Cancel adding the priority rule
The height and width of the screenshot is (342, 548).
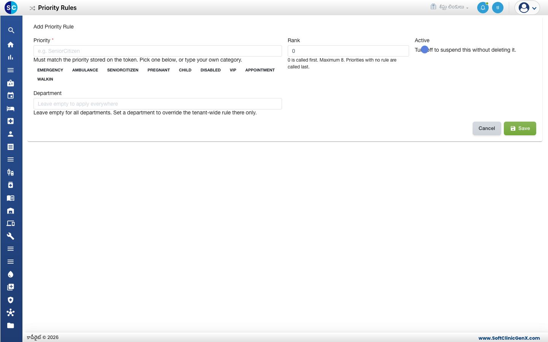pos(487,128)
